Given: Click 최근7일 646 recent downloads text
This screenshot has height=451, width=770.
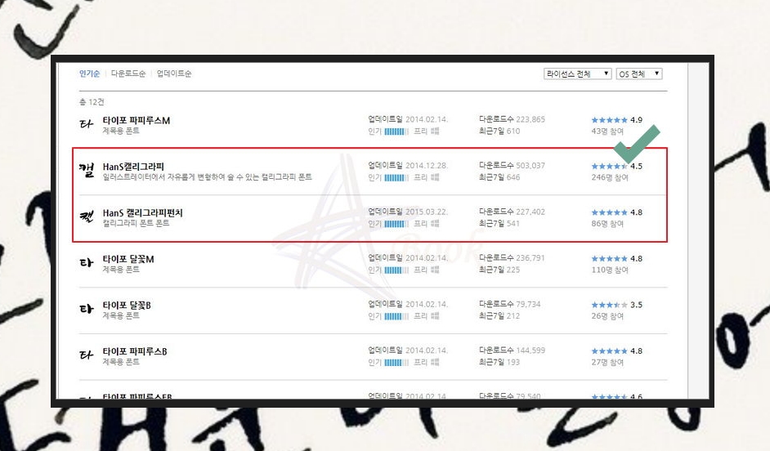Looking at the screenshot, I should coord(499,177).
